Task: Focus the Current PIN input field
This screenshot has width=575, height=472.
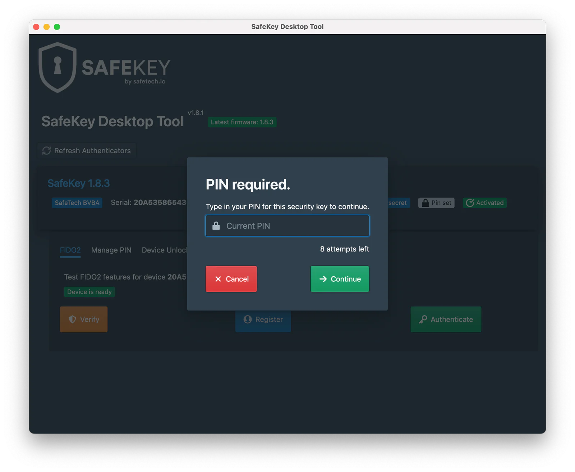Action: click(287, 226)
